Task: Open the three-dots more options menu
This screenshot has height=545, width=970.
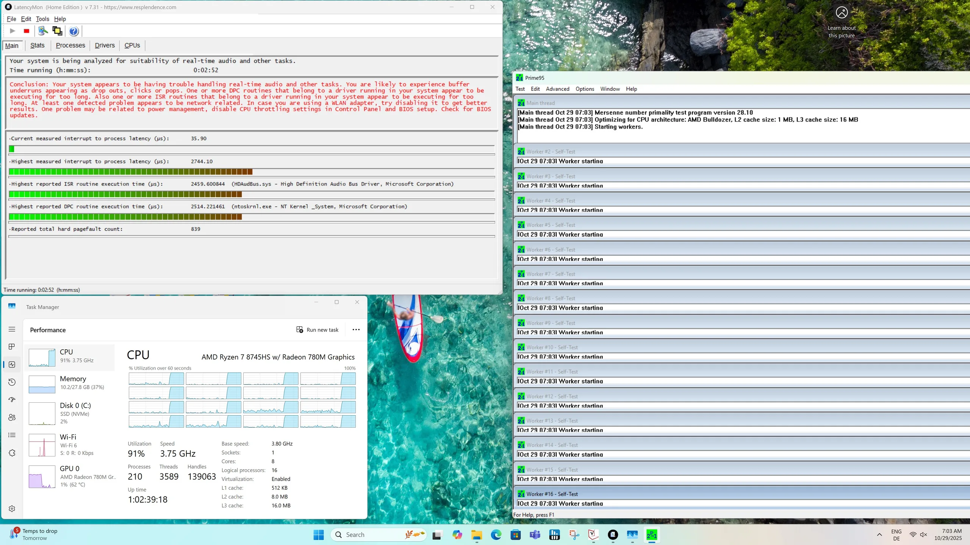Action: pos(356,330)
